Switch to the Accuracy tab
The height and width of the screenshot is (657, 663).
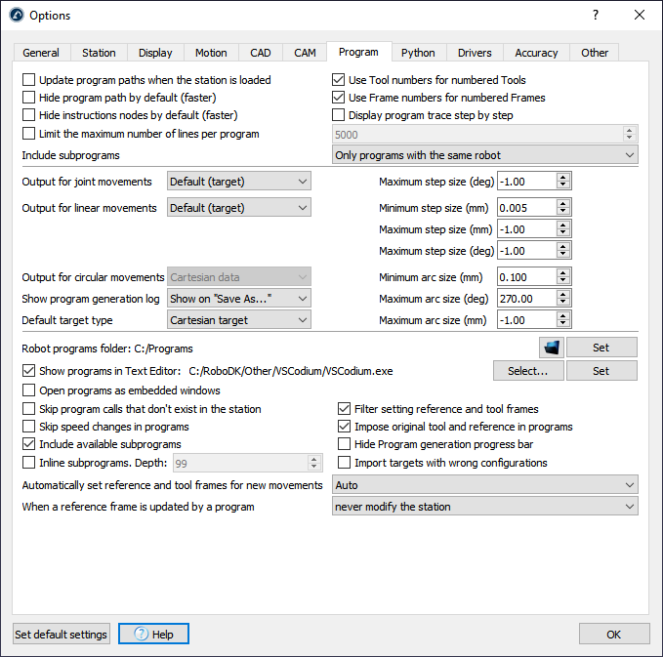coord(536,53)
